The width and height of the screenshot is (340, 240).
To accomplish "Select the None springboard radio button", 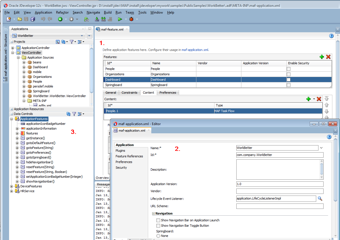I will click(x=158, y=236).
